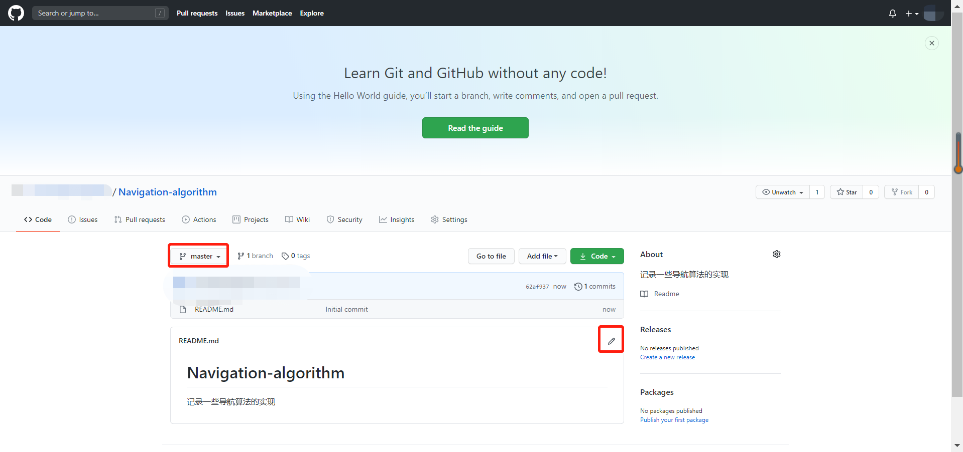The height and width of the screenshot is (452, 963).
Task: Click the stargazers count next to Star
Action: coord(871,192)
